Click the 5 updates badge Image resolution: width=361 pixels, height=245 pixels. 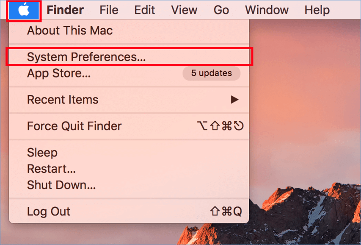coord(211,73)
